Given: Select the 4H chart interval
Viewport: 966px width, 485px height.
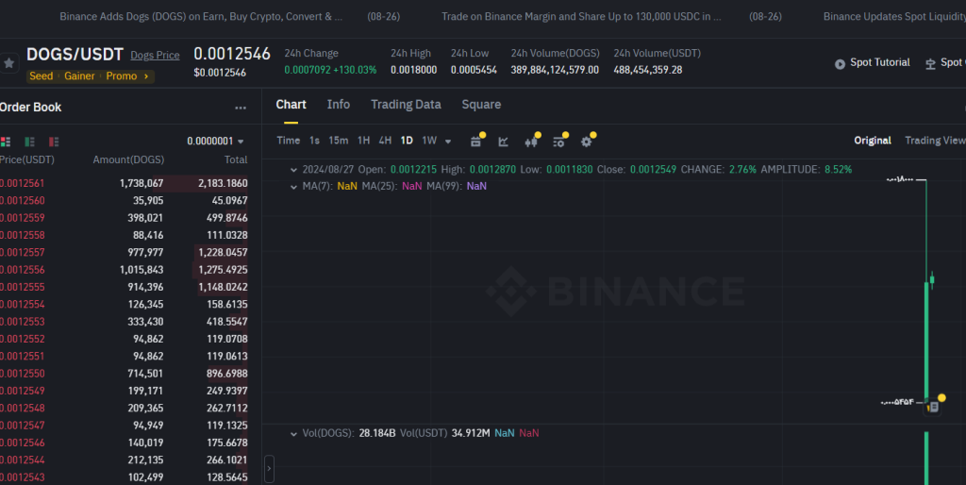Looking at the screenshot, I should click(x=385, y=141).
